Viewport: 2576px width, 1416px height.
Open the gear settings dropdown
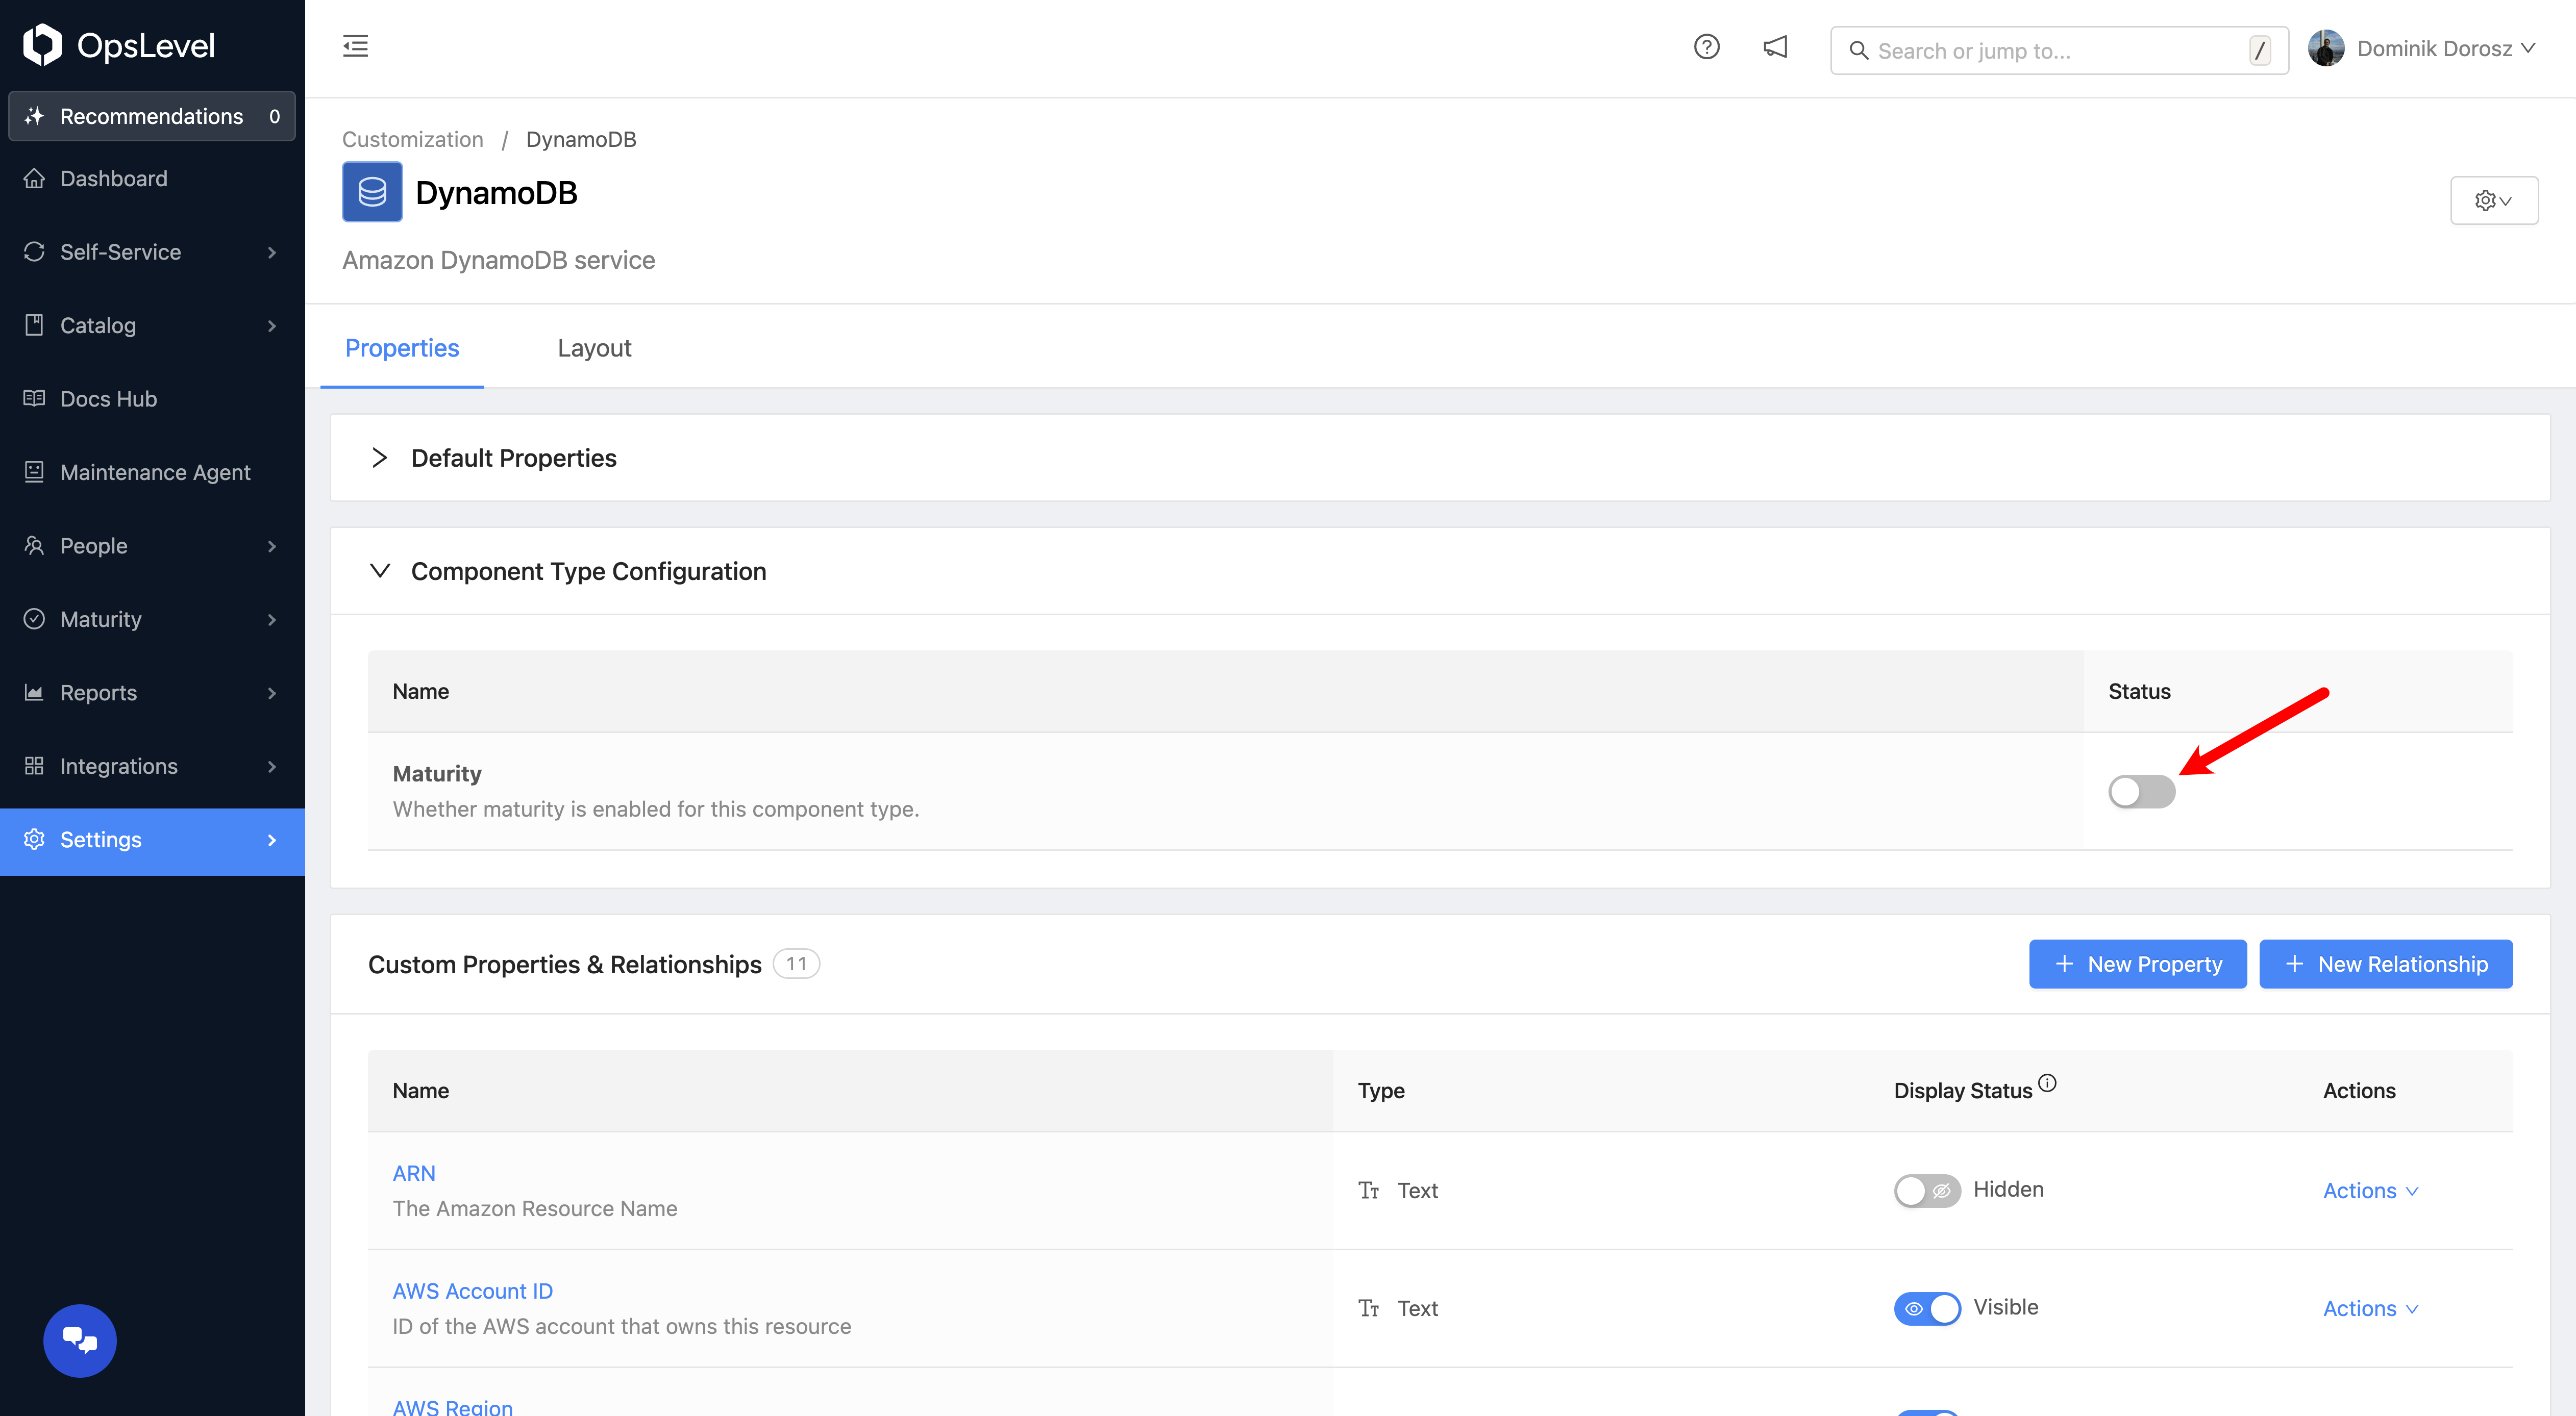coord(2493,201)
